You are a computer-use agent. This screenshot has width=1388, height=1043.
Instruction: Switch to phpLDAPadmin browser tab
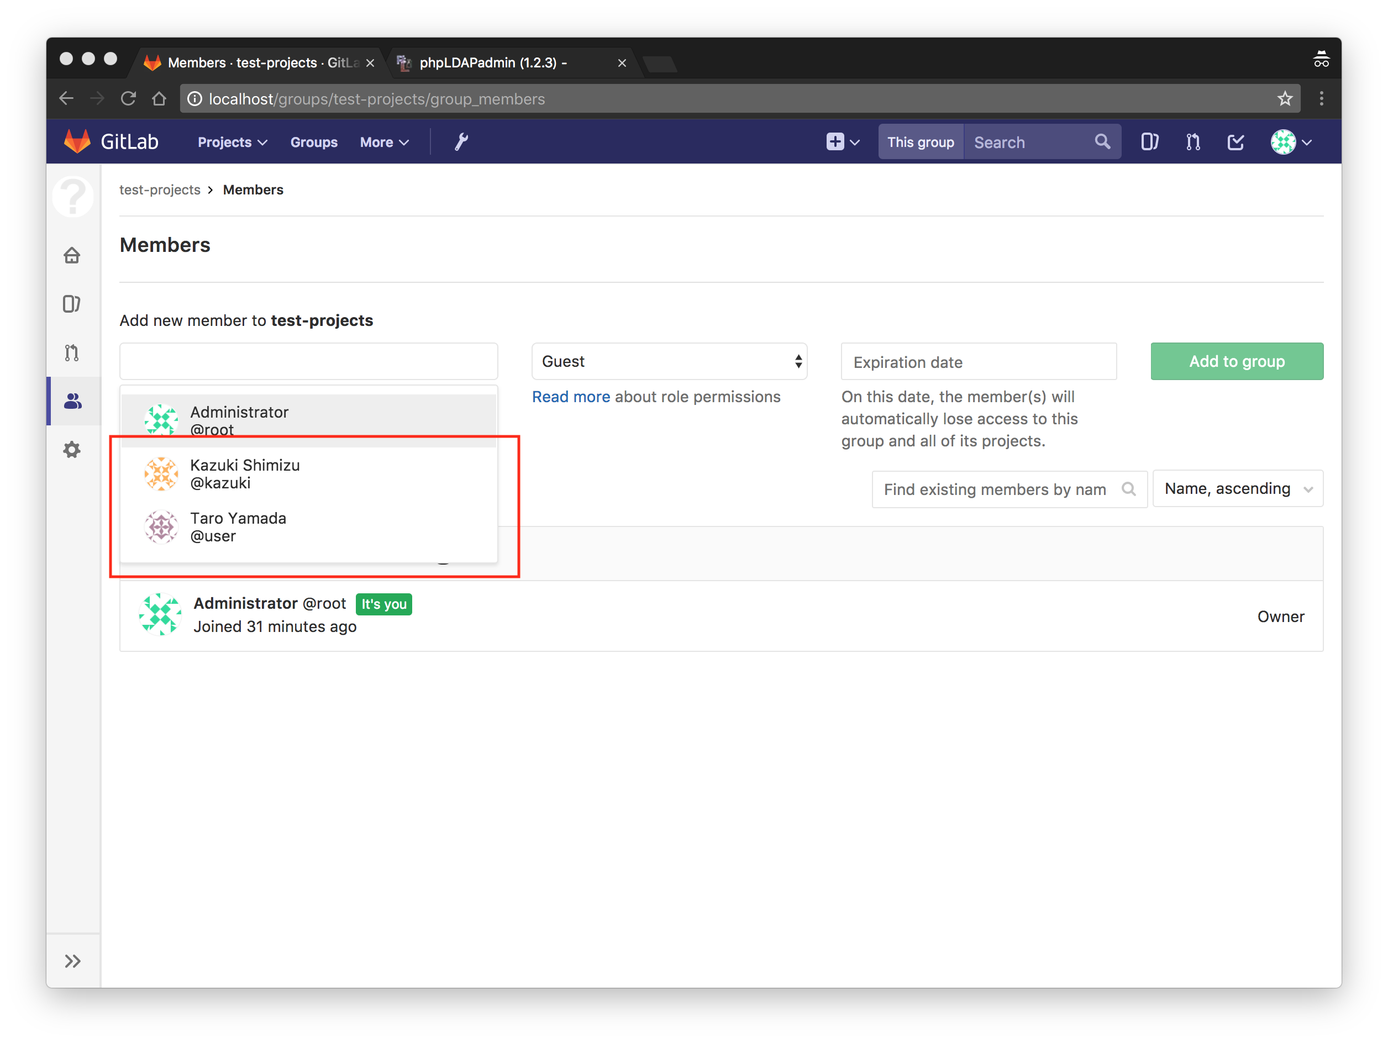click(494, 63)
